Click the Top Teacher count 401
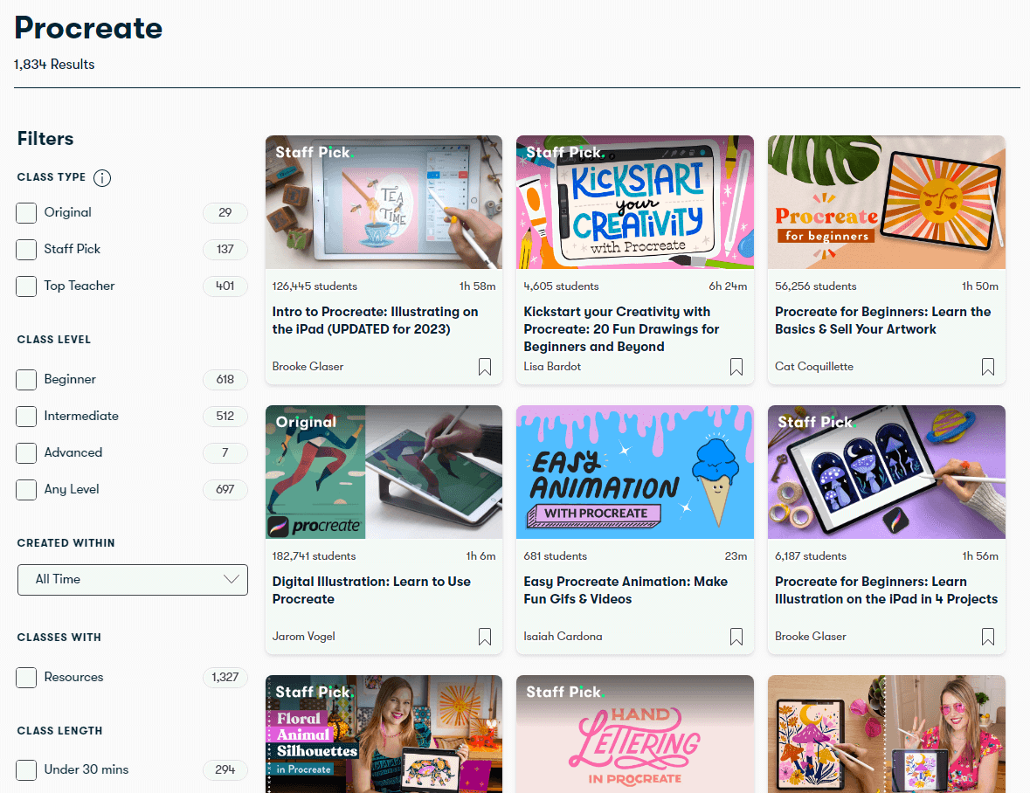Image resolution: width=1030 pixels, height=793 pixels. [225, 286]
